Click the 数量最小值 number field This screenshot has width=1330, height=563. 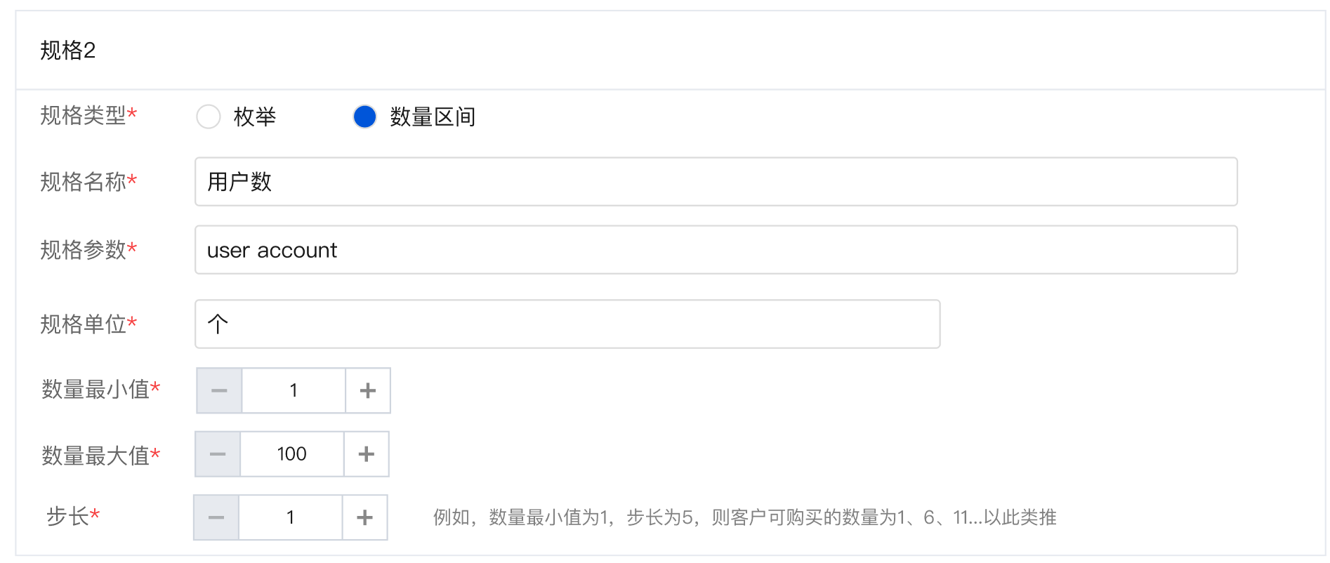click(x=294, y=390)
